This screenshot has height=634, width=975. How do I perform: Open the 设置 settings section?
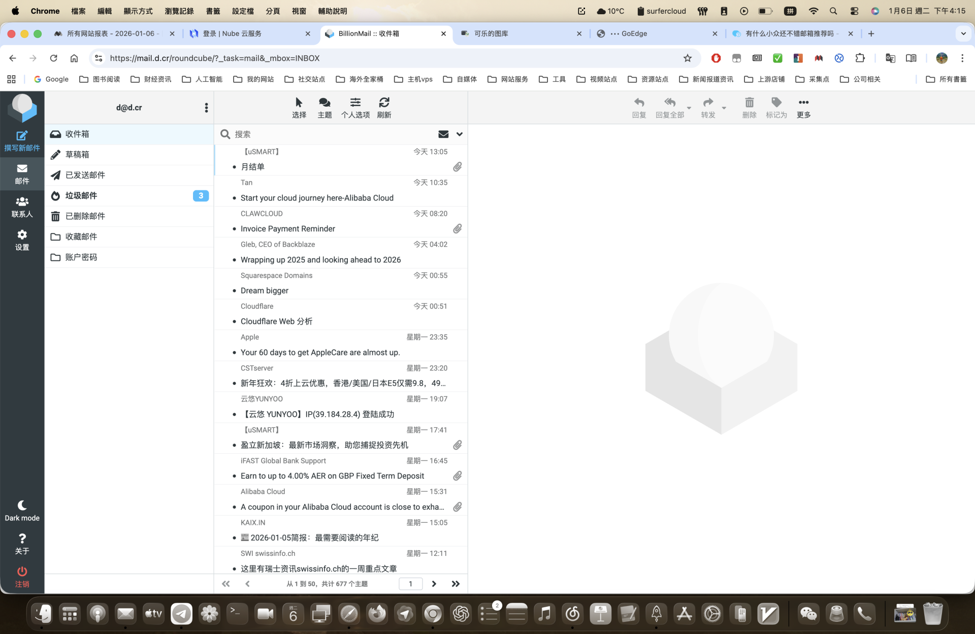coord(22,240)
